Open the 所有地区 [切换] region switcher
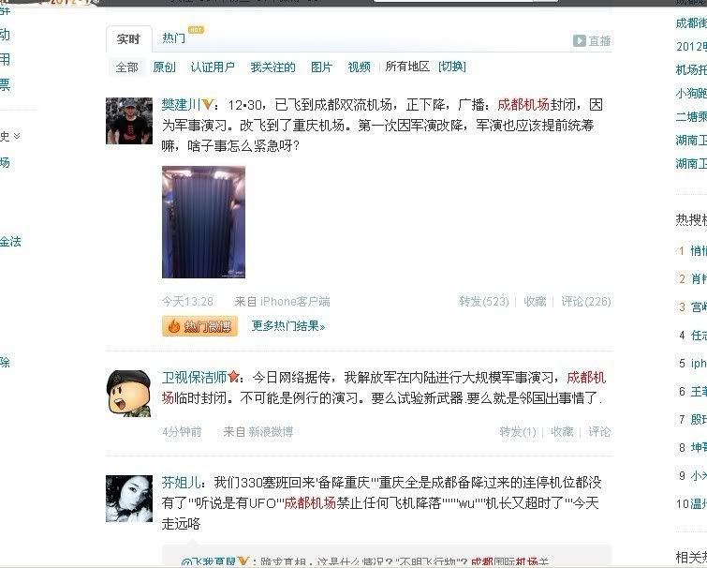The height and width of the screenshot is (568, 707). (x=451, y=67)
